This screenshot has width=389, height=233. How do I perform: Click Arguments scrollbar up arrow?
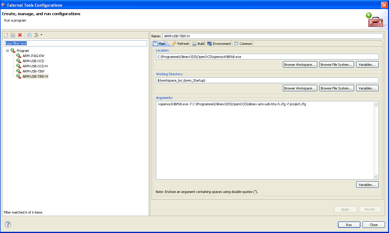376,104
